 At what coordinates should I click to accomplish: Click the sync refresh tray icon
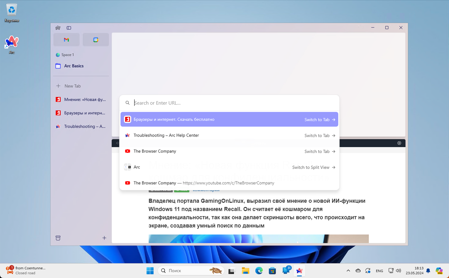tap(368, 271)
